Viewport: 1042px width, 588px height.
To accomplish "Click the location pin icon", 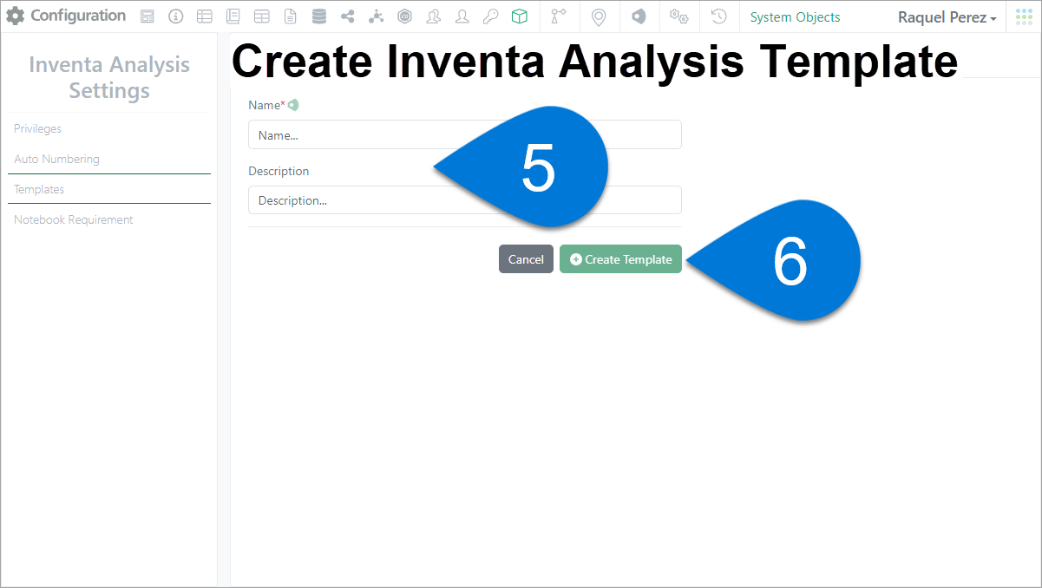I will click(x=598, y=16).
